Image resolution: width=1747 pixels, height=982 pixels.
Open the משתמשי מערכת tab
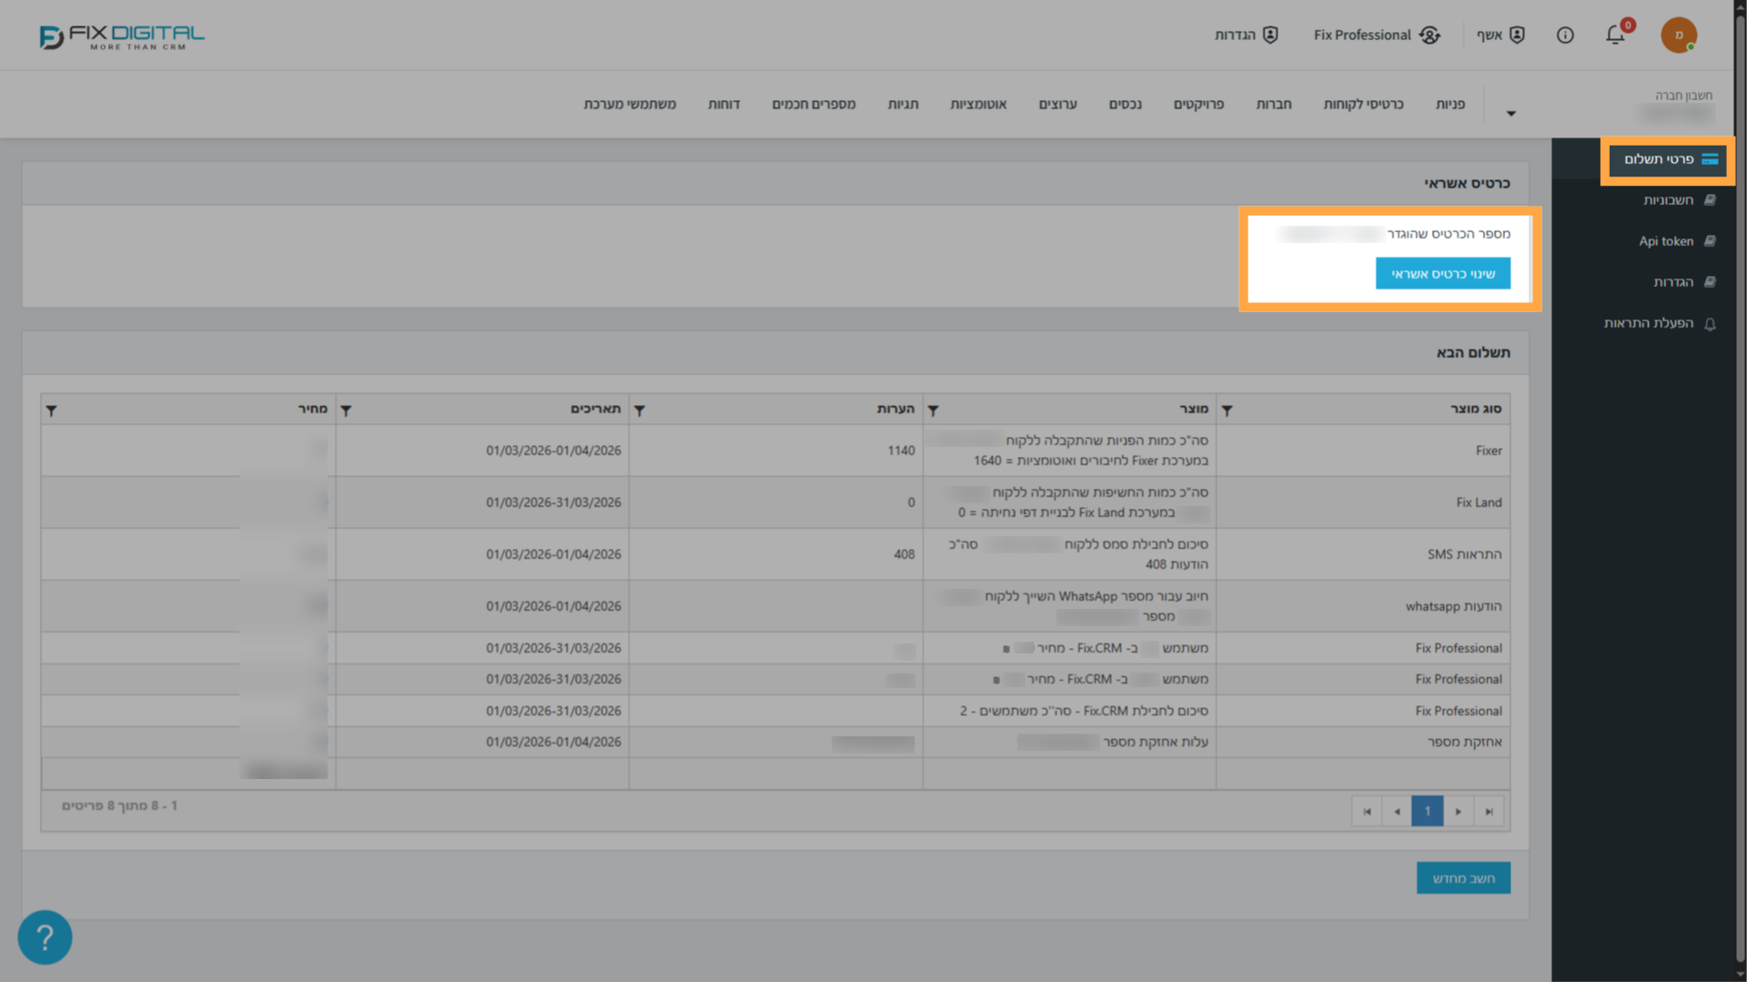pyautogui.click(x=630, y=104)
